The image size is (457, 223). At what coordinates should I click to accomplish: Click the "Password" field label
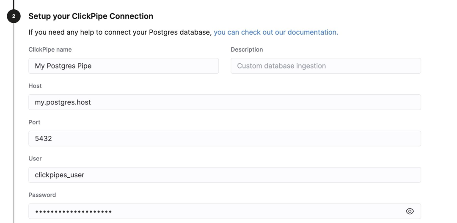[x=42, y=195]
